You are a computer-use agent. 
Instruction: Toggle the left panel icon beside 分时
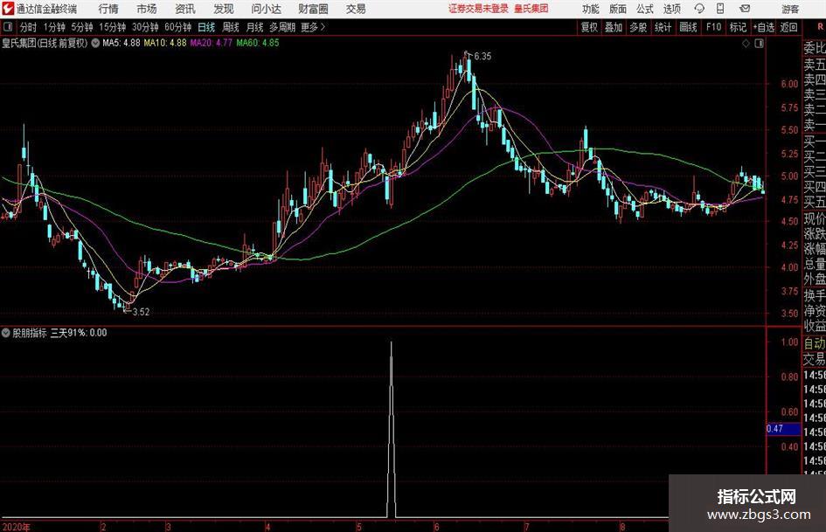click(x=8, y=27)
